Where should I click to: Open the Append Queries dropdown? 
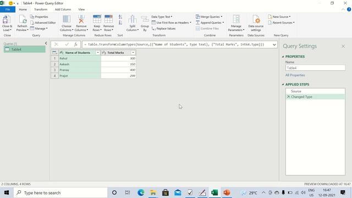click(210, 23)
